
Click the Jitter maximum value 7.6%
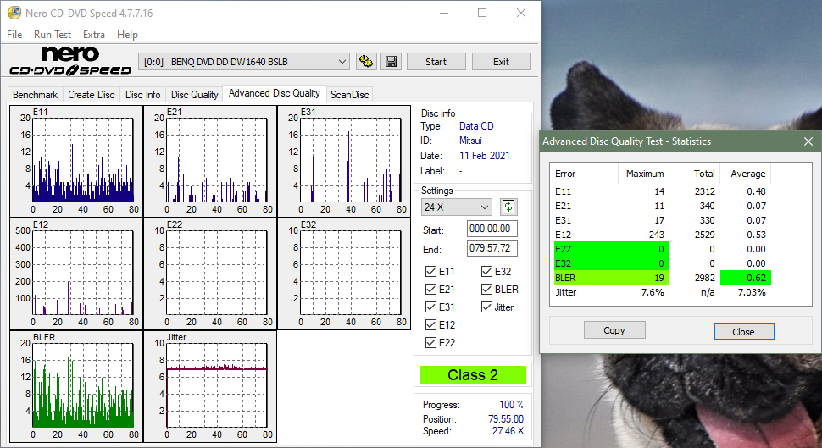click(653, 292)
